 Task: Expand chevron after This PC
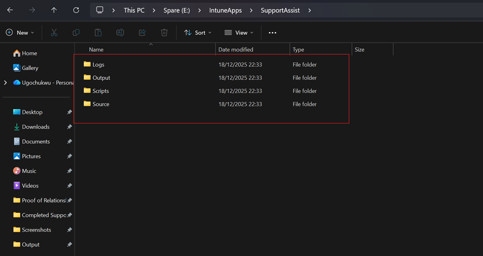[x=154, y=11]
